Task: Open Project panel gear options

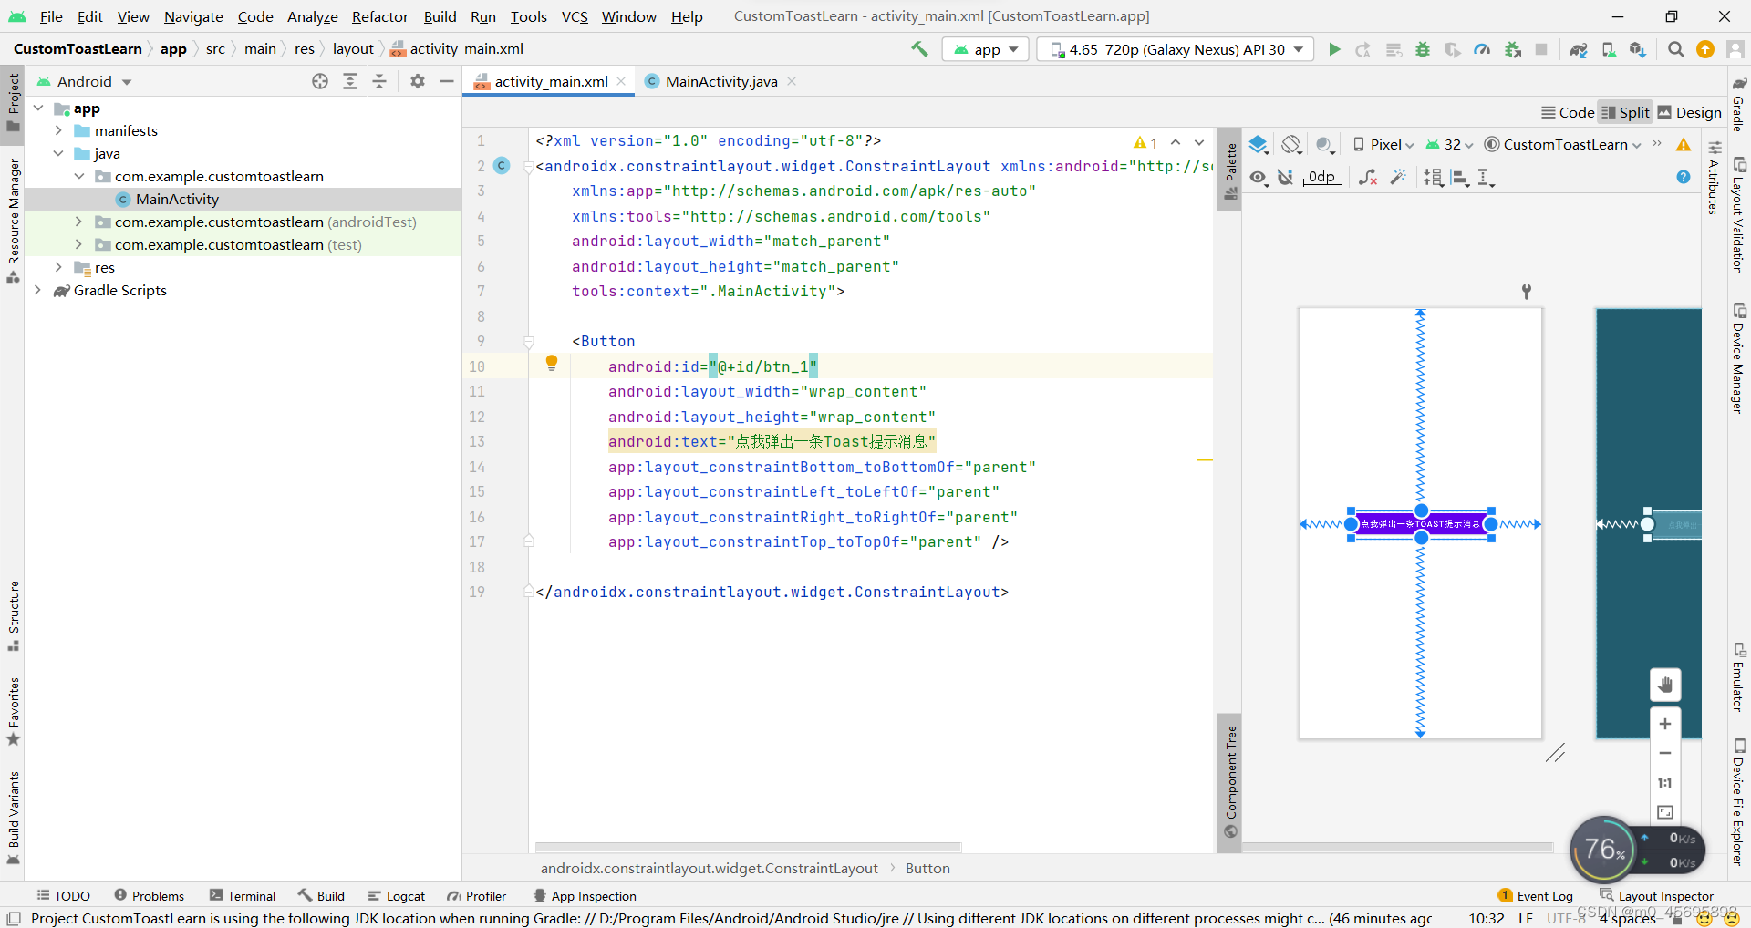Action: (418, 81)
